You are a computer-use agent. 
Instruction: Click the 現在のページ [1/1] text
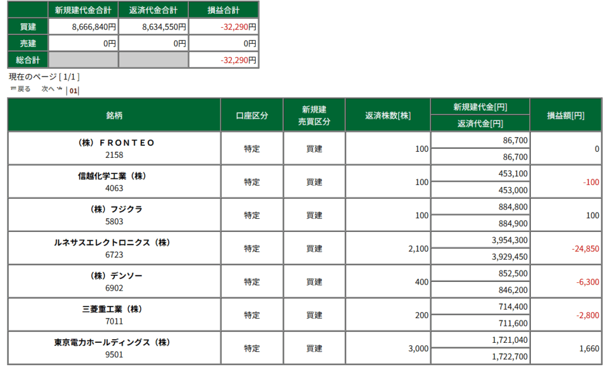click(x=44, y=77)
